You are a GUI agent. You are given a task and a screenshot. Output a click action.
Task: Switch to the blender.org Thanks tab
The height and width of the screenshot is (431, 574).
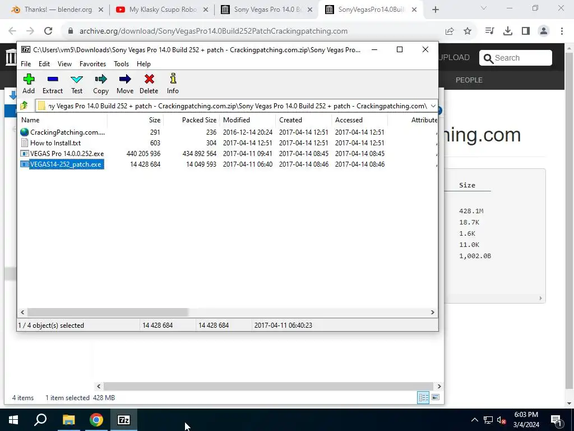pyautogui.click(x=57, y=10)
